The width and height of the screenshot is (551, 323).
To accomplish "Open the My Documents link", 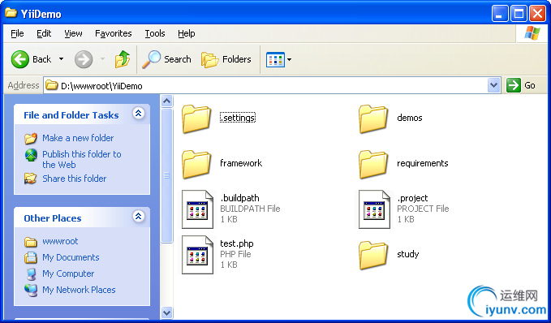I will click(71, 257).
